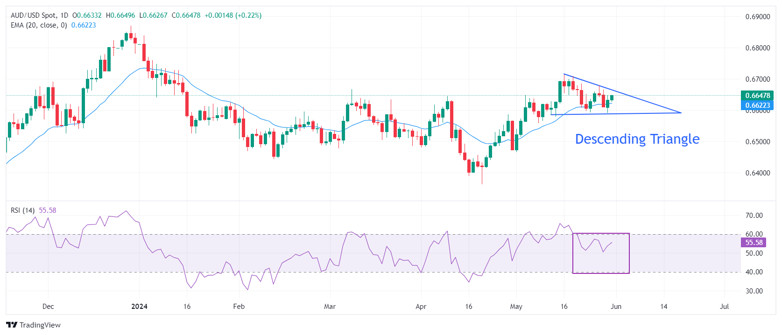The image size is (782, 335).
Task: Click the blue 0.66223 EMA price tag
Action: tap(757, 105)
